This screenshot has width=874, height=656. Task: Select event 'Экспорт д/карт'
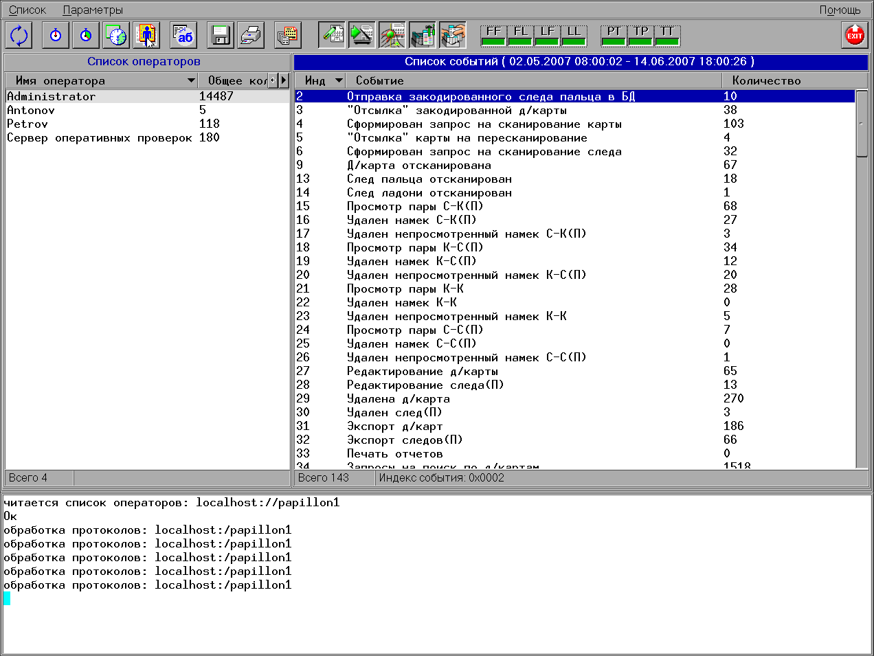(x=575, y=426)
